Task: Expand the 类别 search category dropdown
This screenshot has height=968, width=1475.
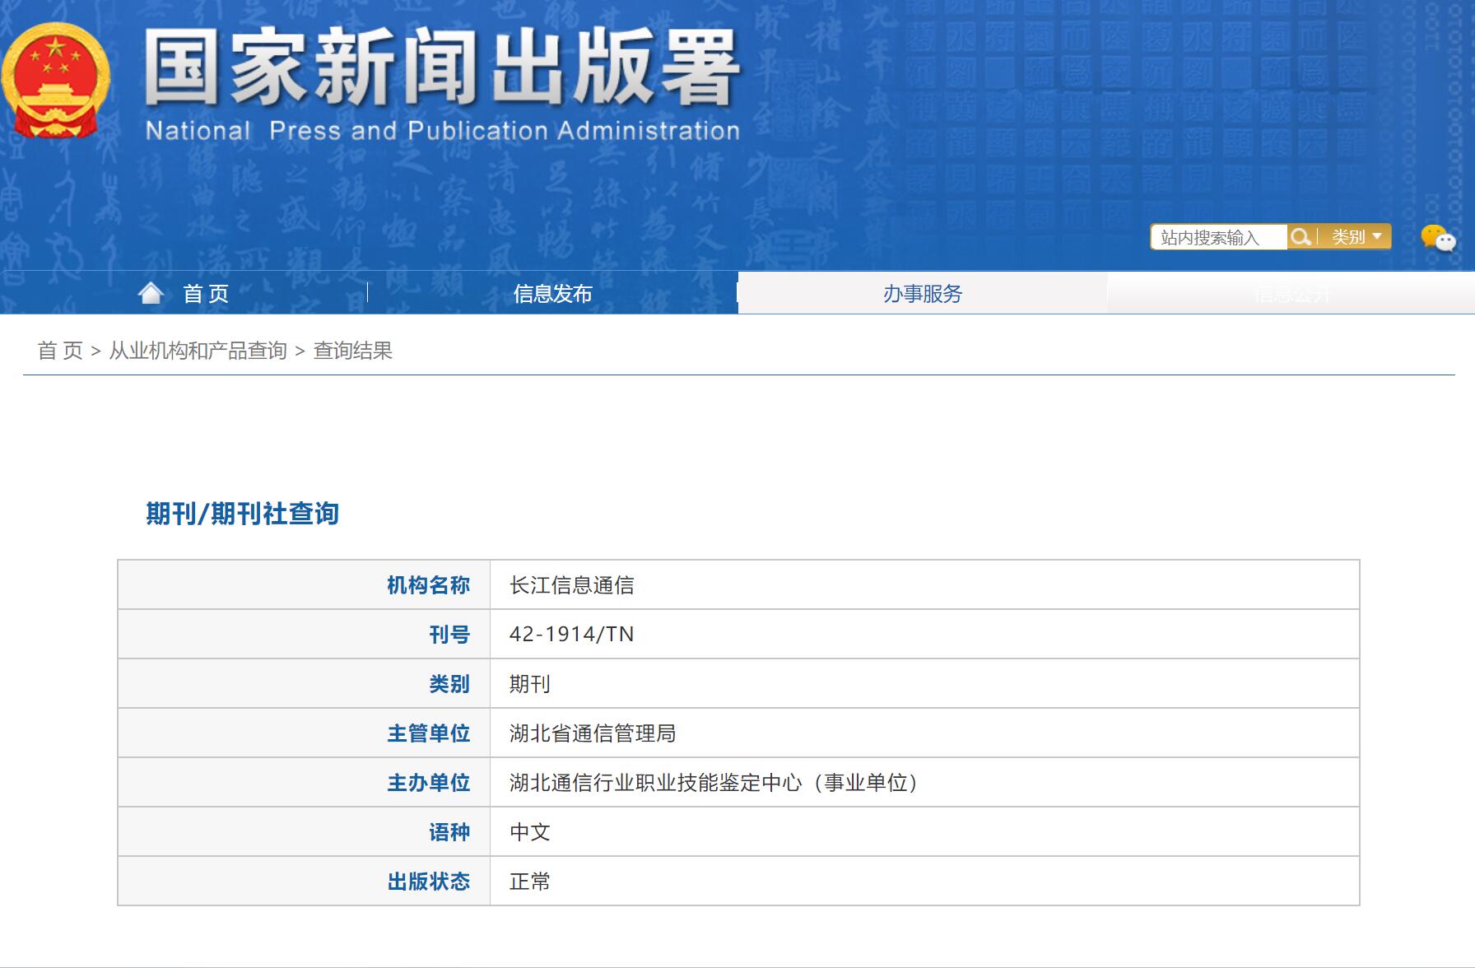Action: (x=1356, y=237)
